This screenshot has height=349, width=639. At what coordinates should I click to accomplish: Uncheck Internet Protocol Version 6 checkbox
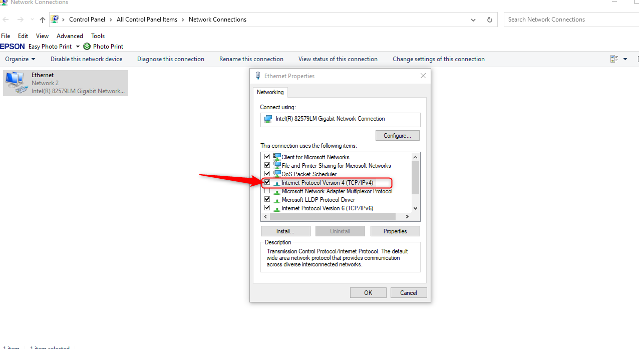[x=267, y=208]
